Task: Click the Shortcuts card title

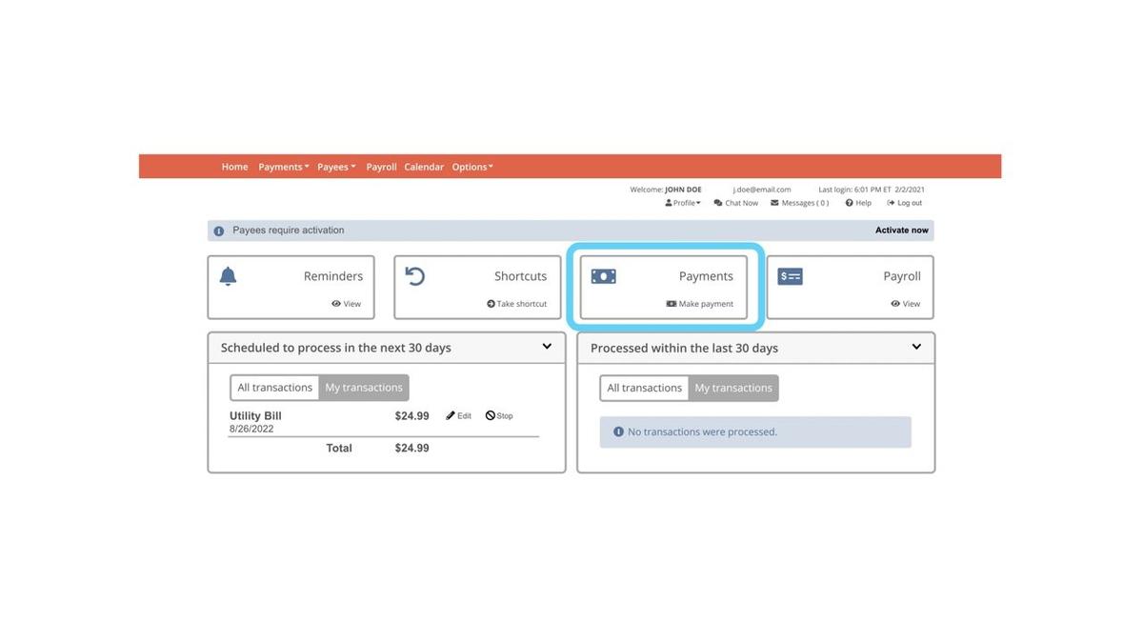Action: click(x=520, y=276)
